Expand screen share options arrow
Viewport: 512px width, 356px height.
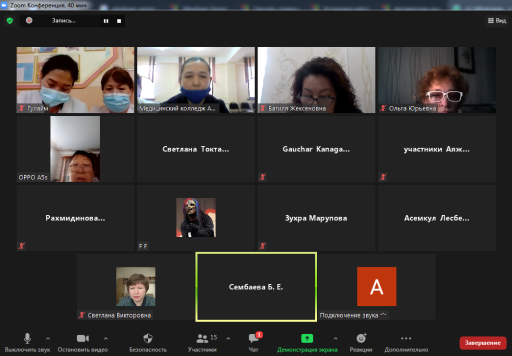335,339
